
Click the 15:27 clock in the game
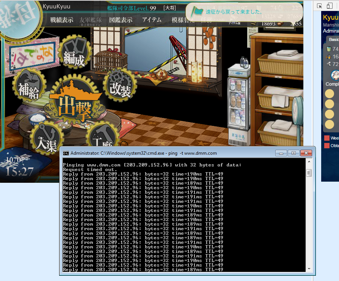(x=20, y=172)
